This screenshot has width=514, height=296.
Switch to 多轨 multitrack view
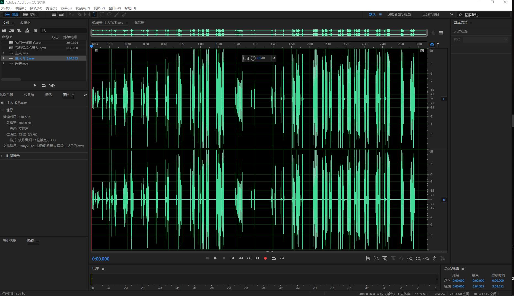point(30,14)
